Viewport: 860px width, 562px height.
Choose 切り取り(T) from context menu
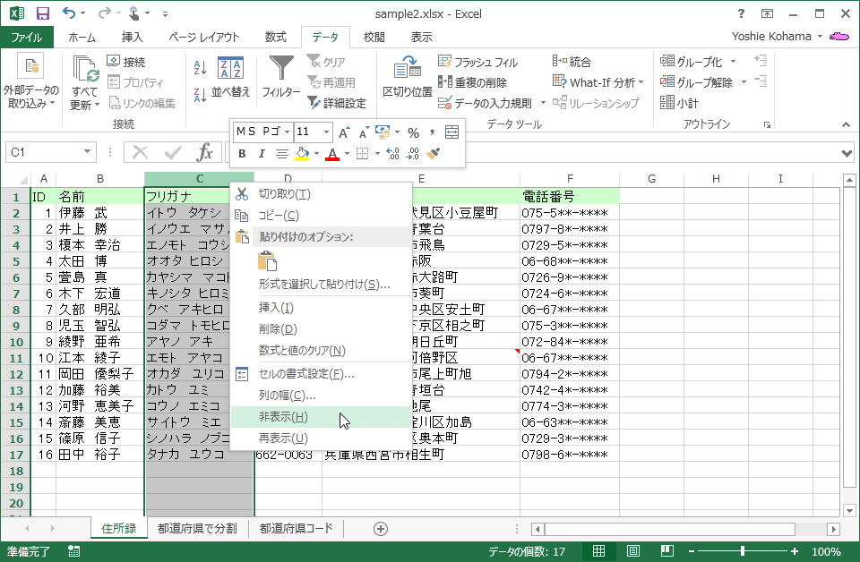pos(321,194)
